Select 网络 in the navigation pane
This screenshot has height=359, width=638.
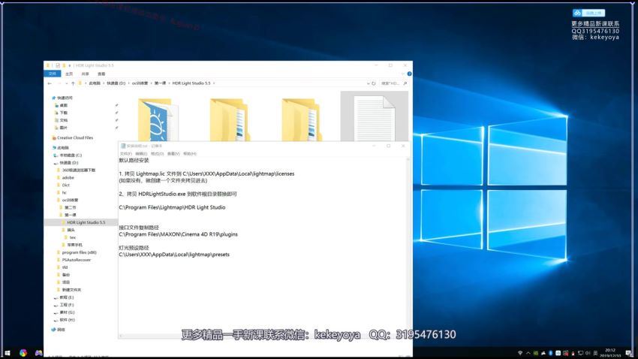[61, 330]
